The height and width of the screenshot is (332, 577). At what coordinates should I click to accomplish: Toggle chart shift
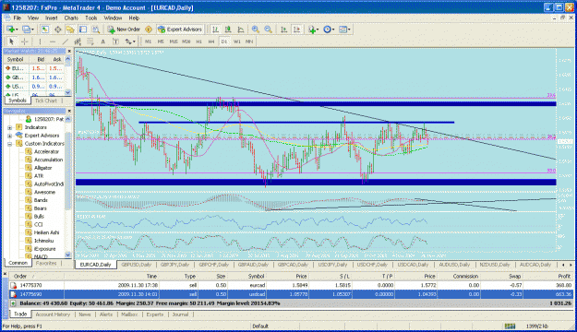click(296, 30)
